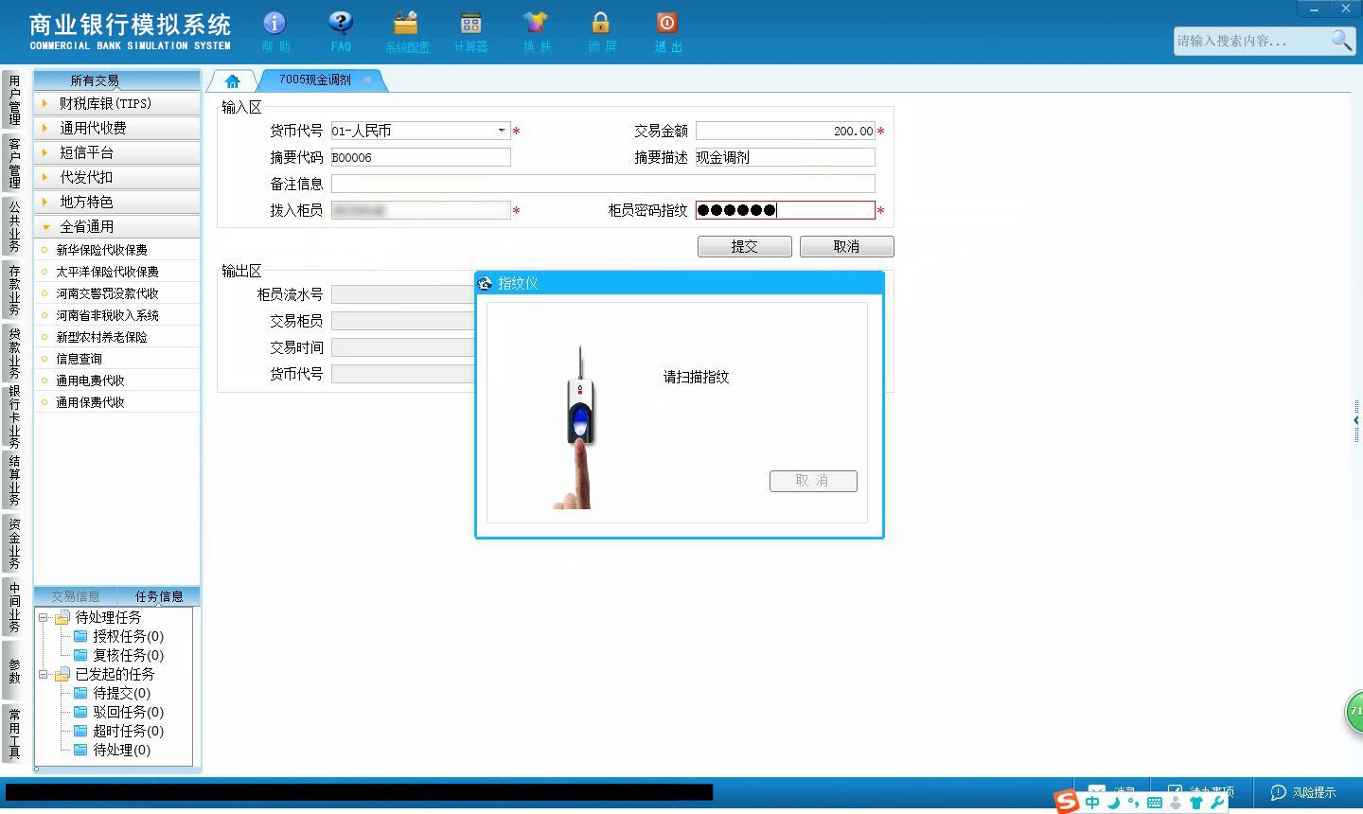
Task: Open 客户管理 side tab
Action: [x=13, y=163]
